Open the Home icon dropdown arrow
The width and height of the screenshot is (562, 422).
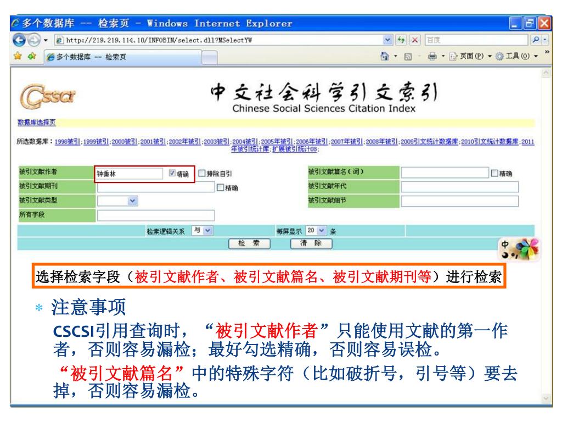396,57
